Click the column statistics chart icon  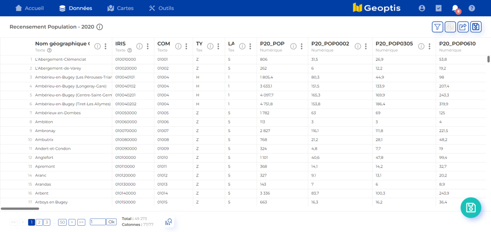point(168,222)
